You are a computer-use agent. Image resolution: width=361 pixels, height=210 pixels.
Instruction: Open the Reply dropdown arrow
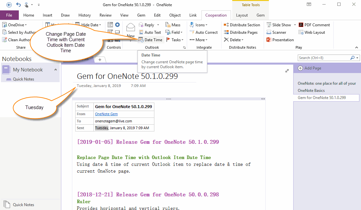pyautogui.click(x=158, y=25)
